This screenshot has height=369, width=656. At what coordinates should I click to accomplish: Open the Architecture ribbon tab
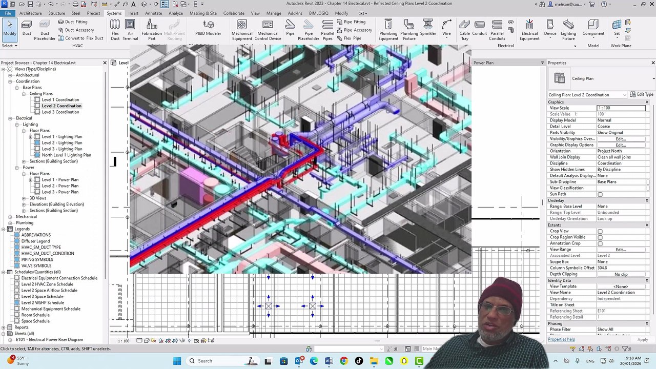click(x=31, y=13)
